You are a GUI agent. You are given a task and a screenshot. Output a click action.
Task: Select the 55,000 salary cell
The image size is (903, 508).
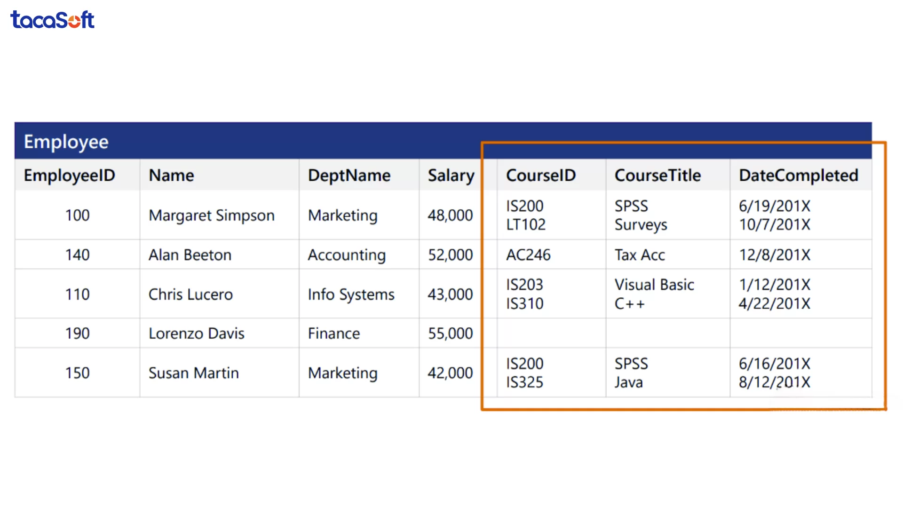(x=450, y=333)
